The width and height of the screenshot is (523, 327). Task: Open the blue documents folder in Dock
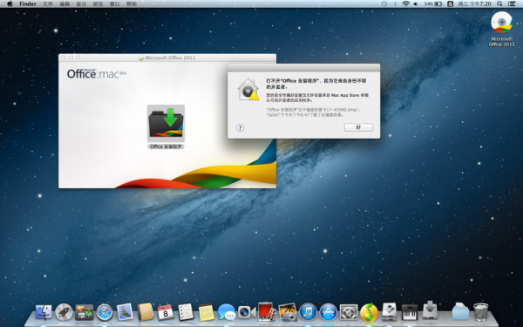pos(460,311)
